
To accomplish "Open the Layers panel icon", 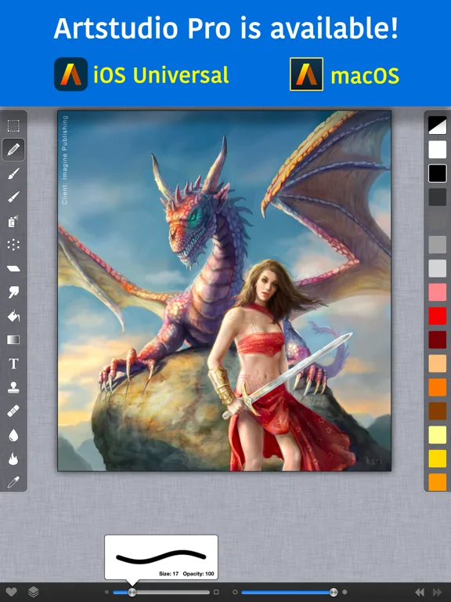I will (x=34, y=592).
